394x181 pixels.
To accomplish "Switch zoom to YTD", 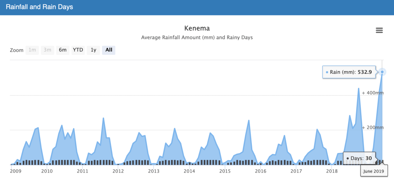I will (x=78, y=50).
